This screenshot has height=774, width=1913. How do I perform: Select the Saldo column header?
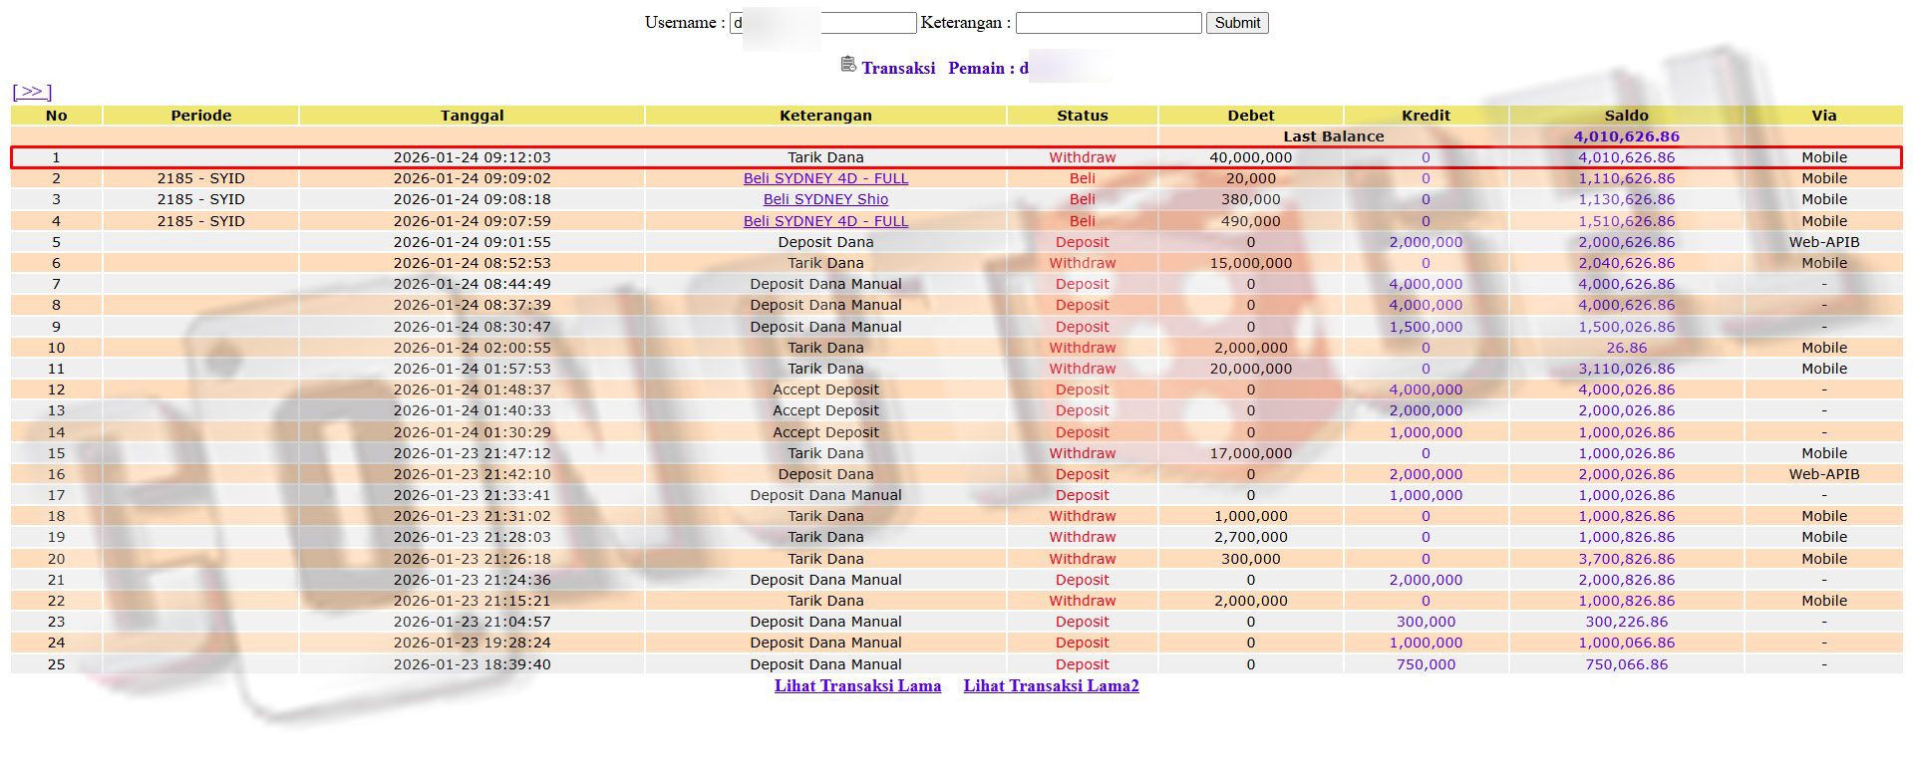tap(1626, 116)
